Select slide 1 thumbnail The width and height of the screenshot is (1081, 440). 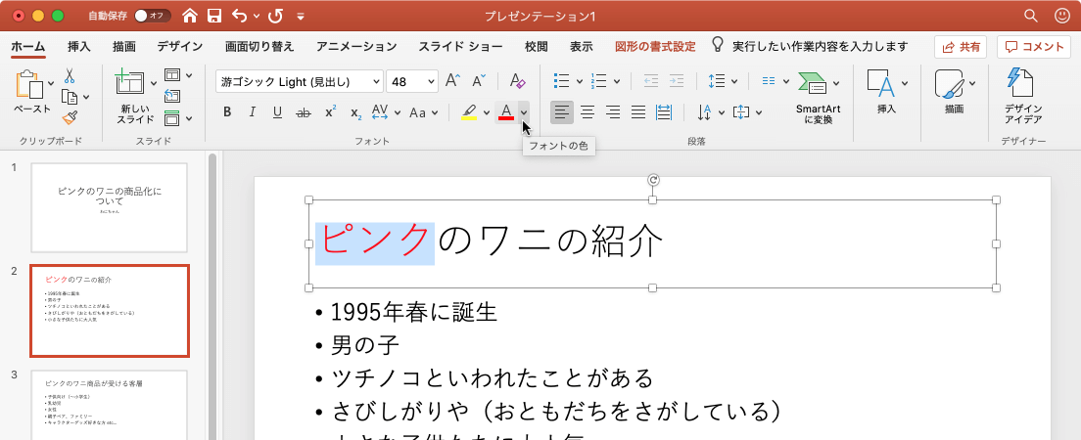pos(110,208)
